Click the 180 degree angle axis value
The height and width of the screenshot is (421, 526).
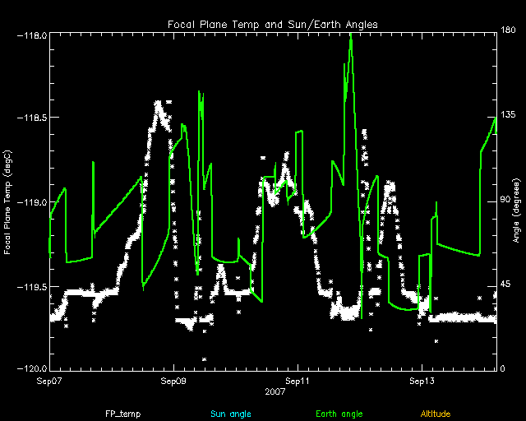(508, 30)
